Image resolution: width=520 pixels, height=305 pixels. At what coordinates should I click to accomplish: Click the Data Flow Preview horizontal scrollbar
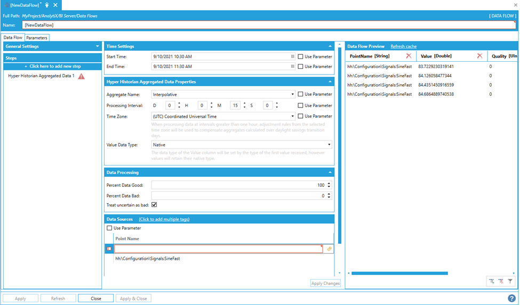click(x=399, y=273)
